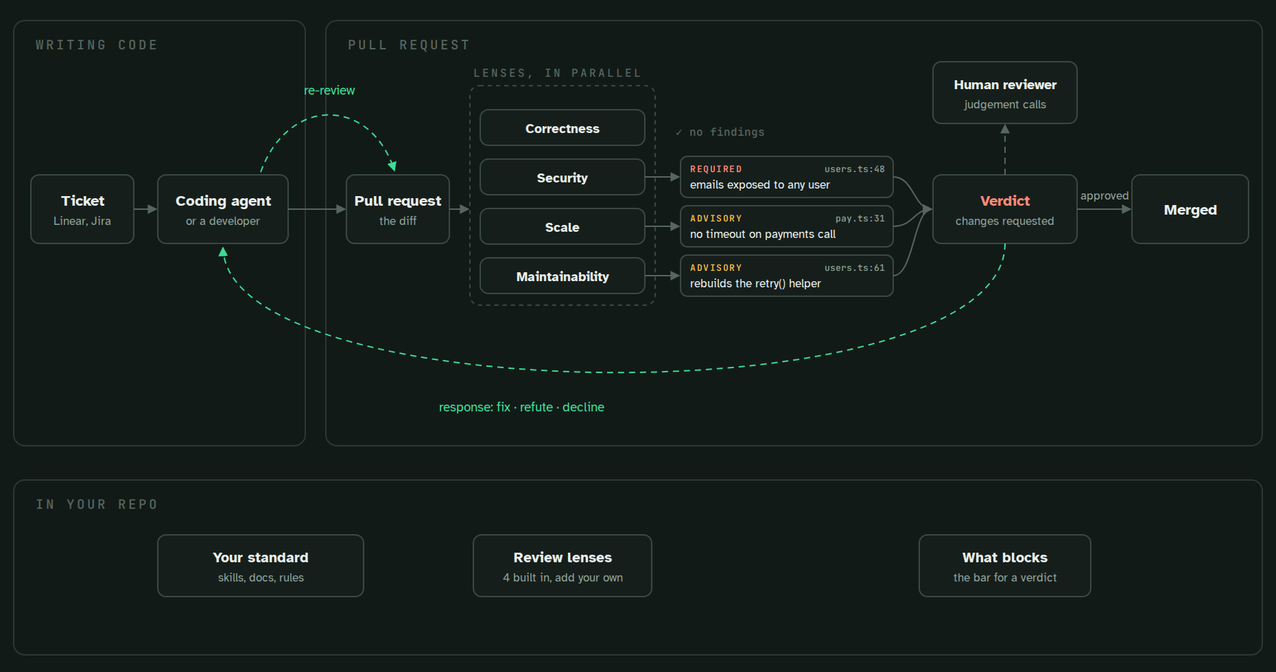Image resolution: width=1276 pixels, height=672 pixels.
Task: Click the 'PULL REQUEST' section title
Action: [x=409, y=45]
